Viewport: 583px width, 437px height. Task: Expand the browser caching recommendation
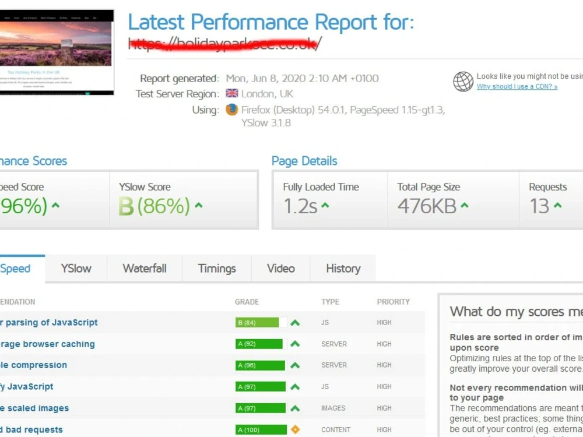[x=47, y=344]
